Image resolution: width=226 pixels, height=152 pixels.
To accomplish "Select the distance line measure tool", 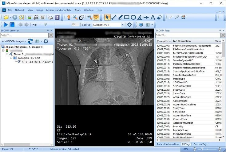I will [114, 17].
